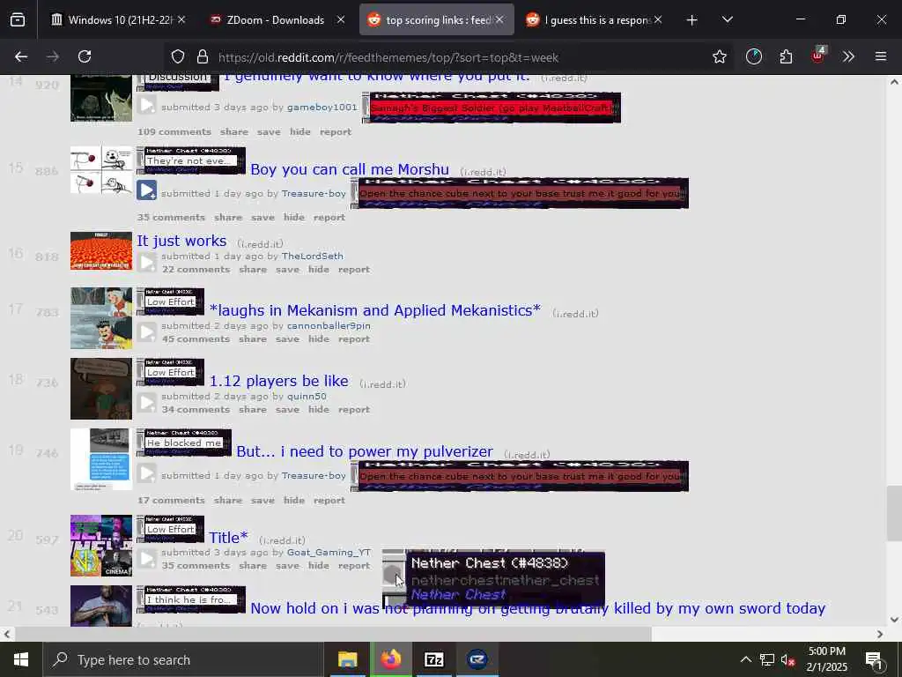This screenshot has width=902, height=677.
Task: Expand the gameboy1001 post preview
Action: pos(147,106)
